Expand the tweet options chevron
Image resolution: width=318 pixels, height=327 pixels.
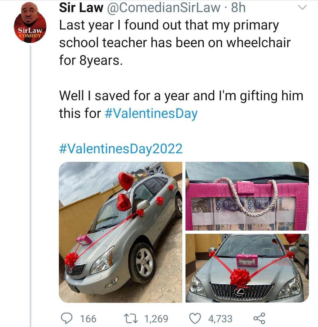click(x=303, y=8)
